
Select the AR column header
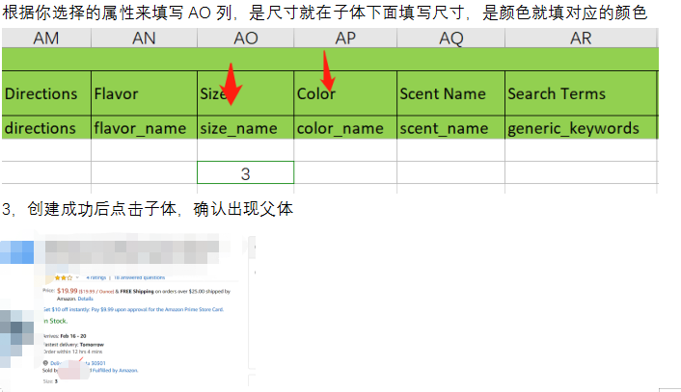[x=580, y=39]
